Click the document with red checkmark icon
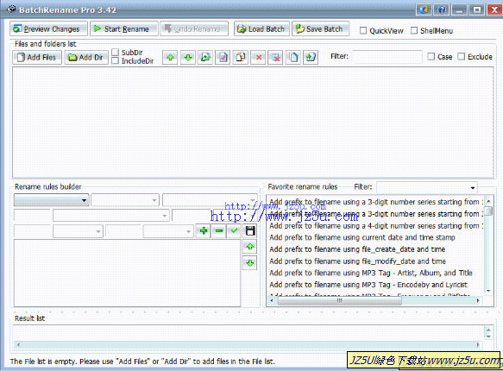Viewport: 503px width, 371px height. click(x=223, y=58)
